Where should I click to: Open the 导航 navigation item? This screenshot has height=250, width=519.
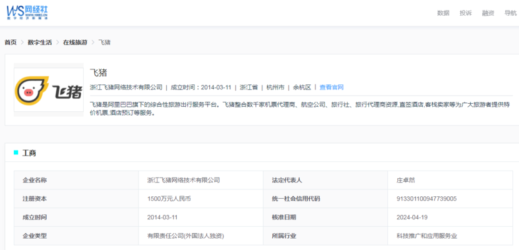(x=510, y=13)
